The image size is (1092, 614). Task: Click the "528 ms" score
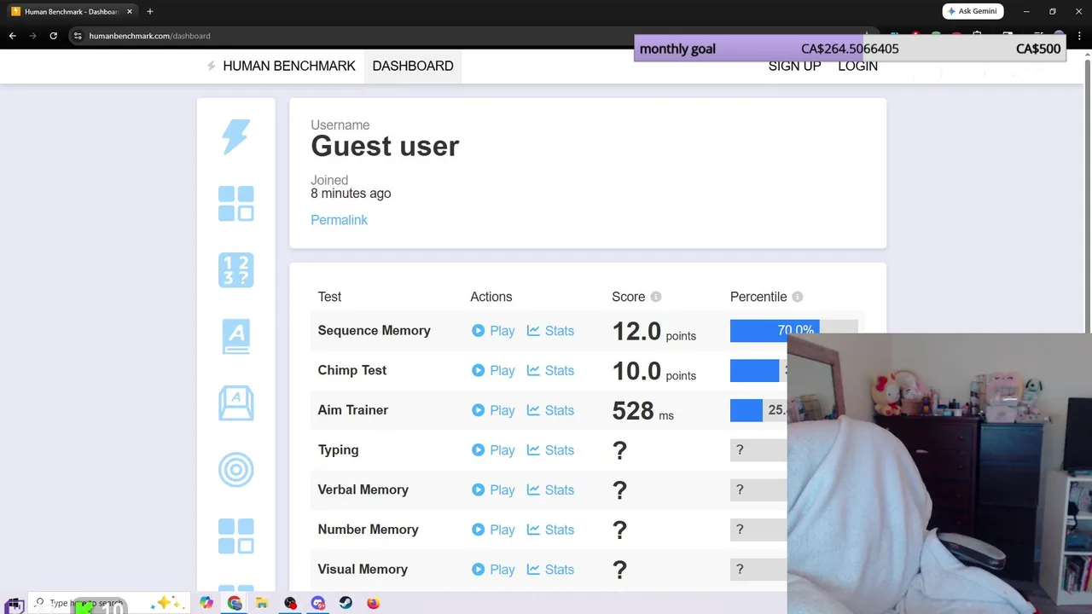[x=642, y=411]
